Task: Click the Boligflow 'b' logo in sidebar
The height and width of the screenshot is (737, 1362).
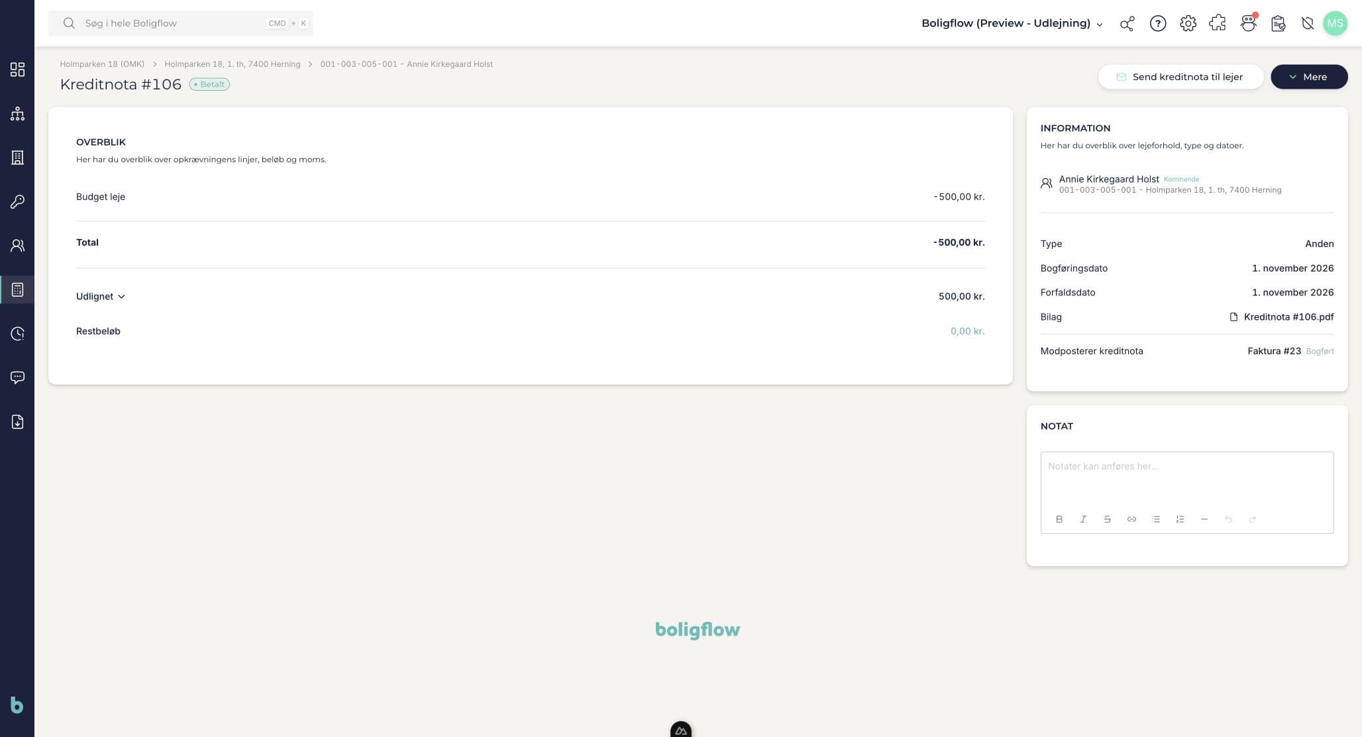Action: (x=17, y=705)
